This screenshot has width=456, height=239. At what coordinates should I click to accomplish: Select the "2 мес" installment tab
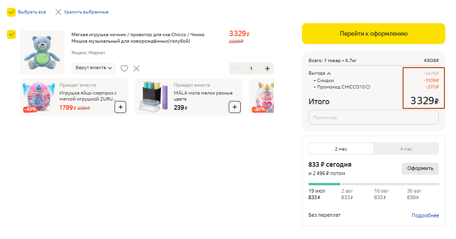coord(341,149)
